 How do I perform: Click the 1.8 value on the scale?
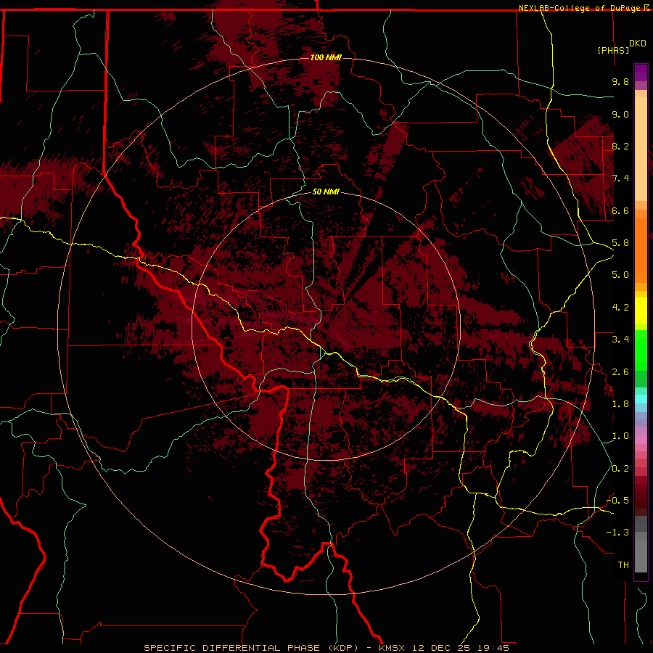[620, 404]
